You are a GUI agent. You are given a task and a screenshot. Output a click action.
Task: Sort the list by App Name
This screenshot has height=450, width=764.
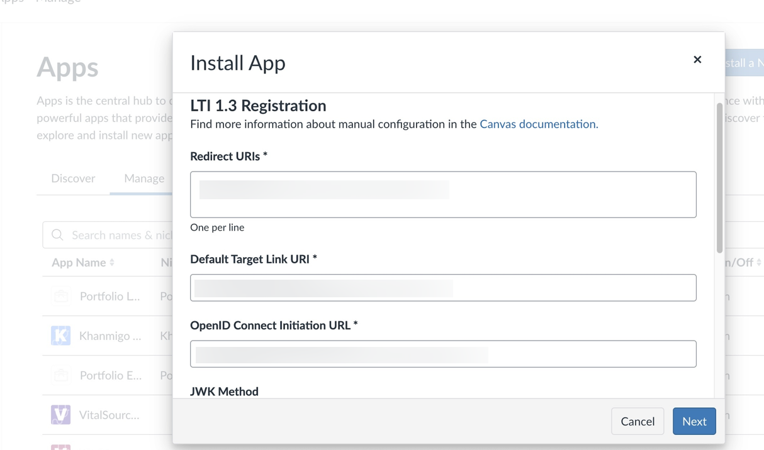pyautogui.click(x=82, y=262)
